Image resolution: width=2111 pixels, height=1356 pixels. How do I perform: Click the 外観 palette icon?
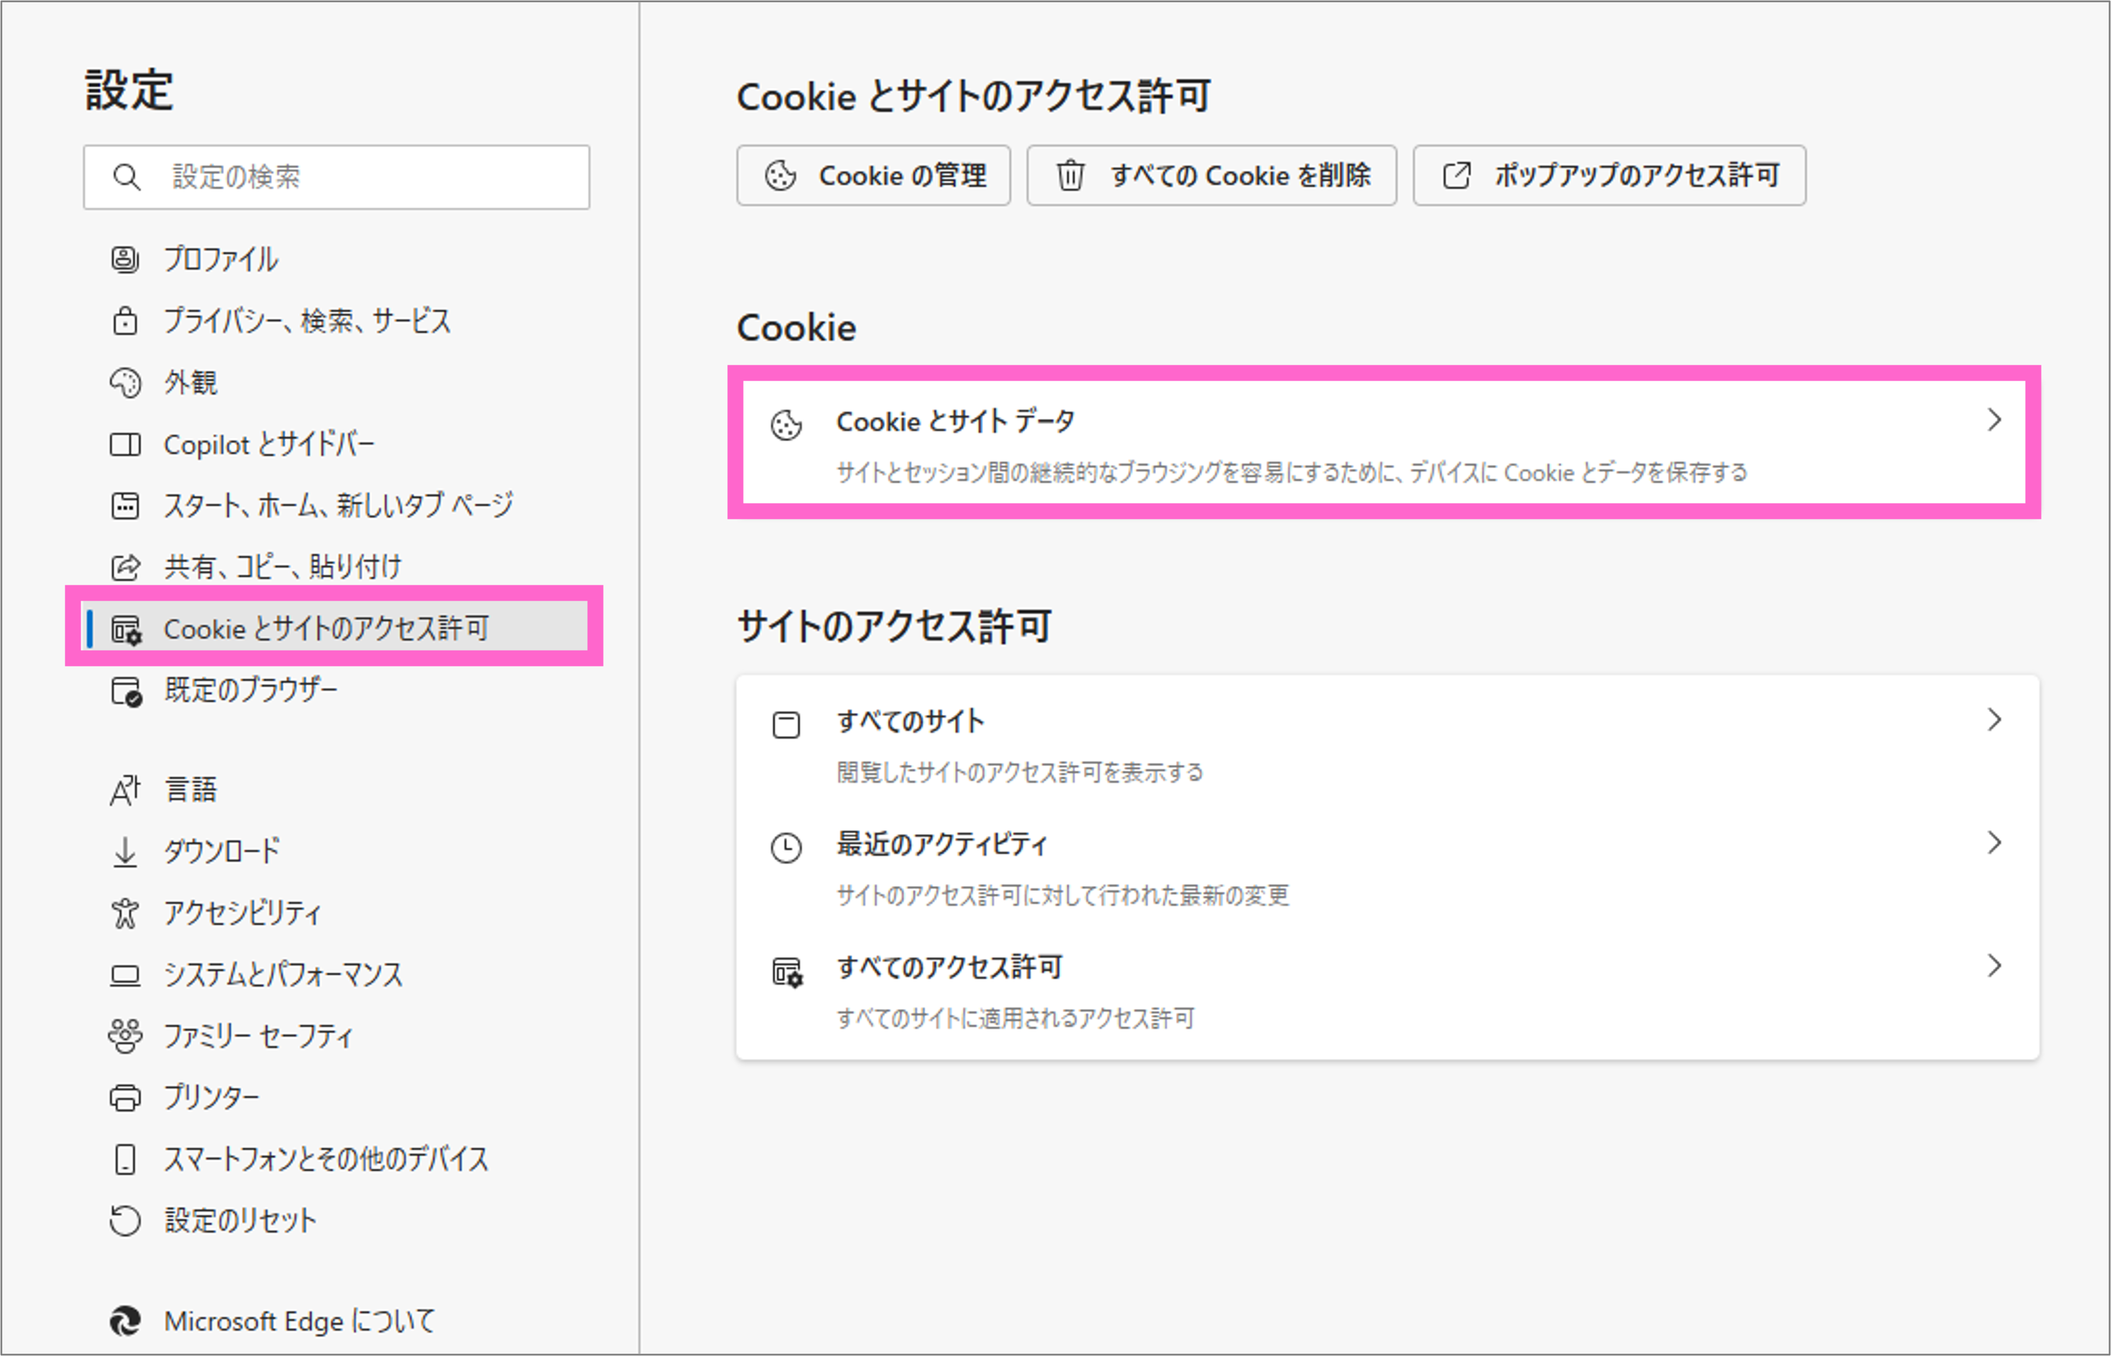pyautogui.click(x=127, y=382)
